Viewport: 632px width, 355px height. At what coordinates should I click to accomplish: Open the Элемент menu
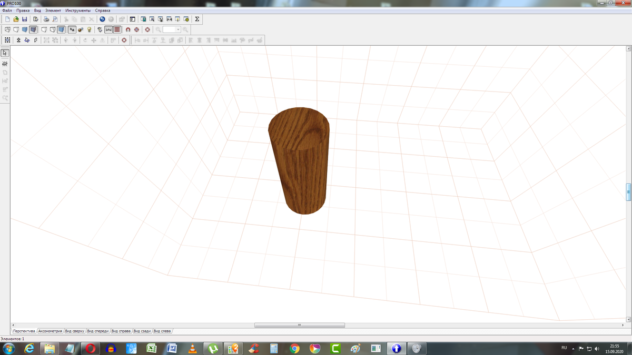point(53,11)
